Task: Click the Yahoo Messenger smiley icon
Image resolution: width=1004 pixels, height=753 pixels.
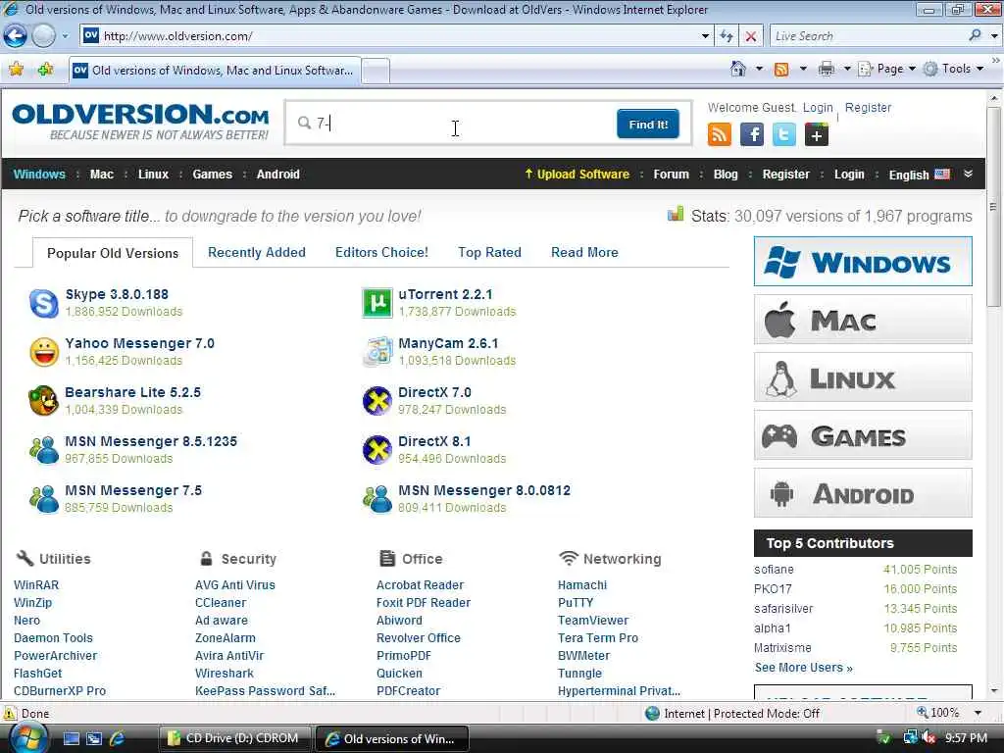Action: point(44,352)
